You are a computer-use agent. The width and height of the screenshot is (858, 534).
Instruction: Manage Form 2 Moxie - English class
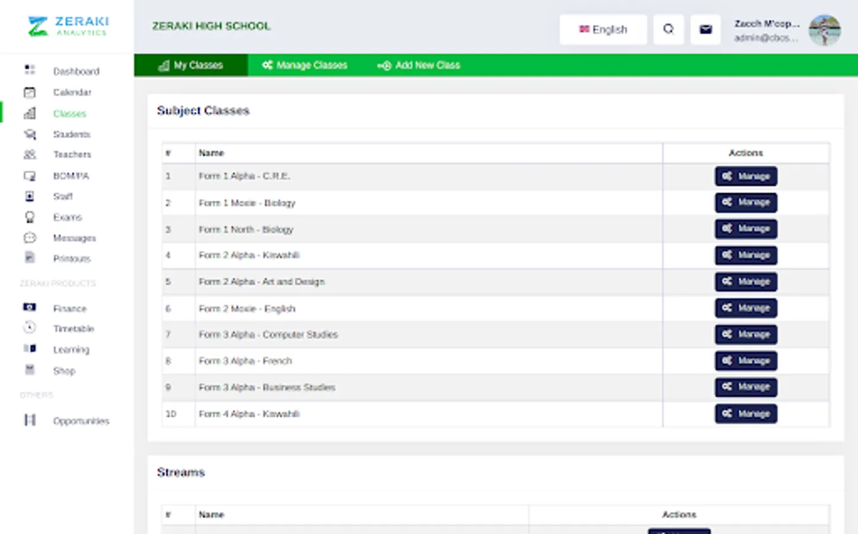point(746,308)
